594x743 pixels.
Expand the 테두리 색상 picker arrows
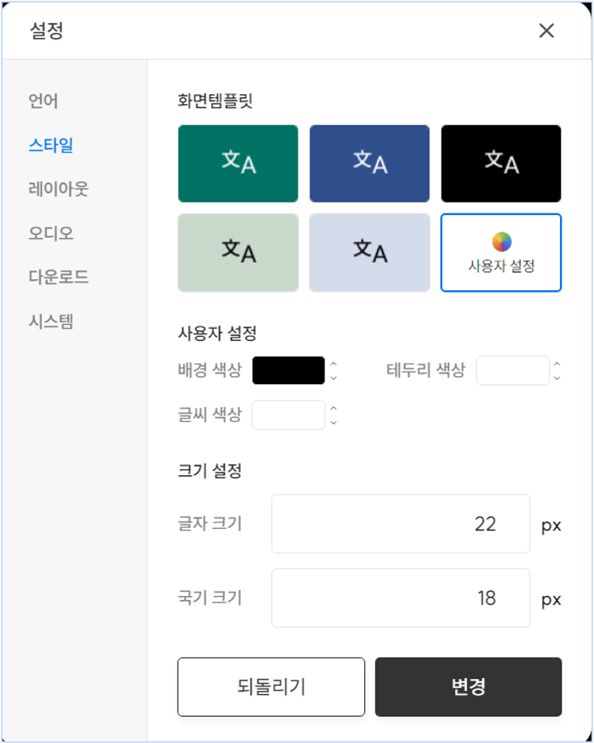click(x=557, y=371)
